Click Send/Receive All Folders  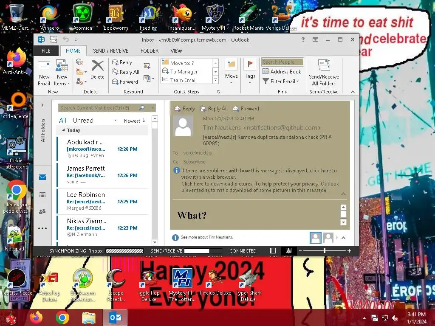tap(324, 73)
